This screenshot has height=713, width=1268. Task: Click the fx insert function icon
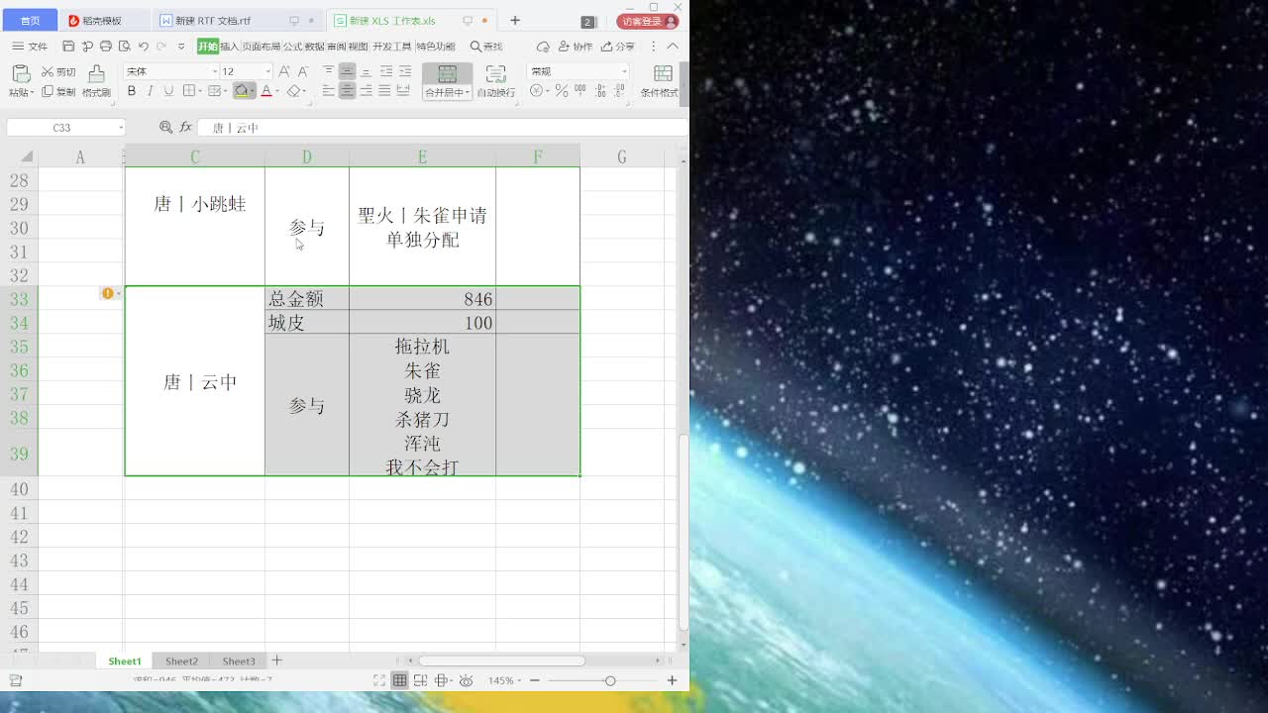[185, 128]
